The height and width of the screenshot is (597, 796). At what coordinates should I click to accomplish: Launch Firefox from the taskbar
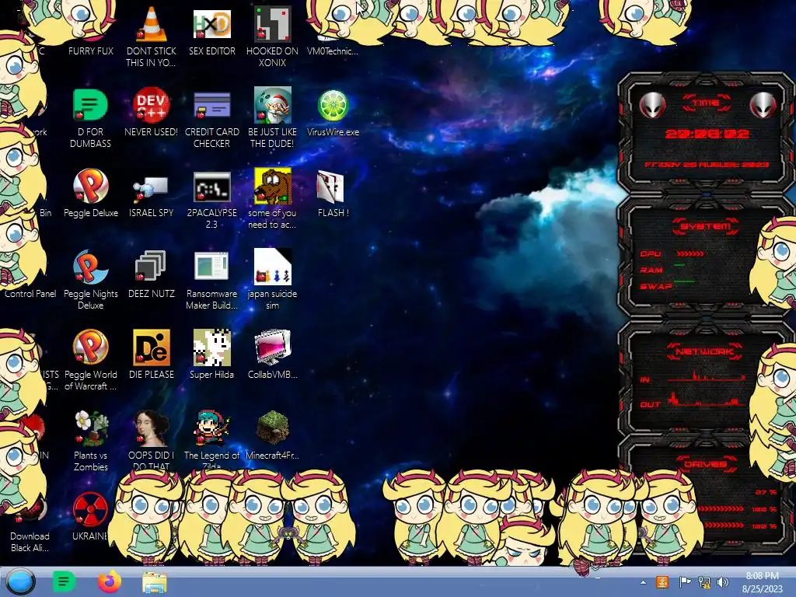click(x=110, y=581)
